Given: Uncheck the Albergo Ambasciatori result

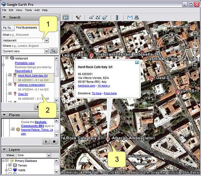Looking at the screenshot, I should [10, 84].
